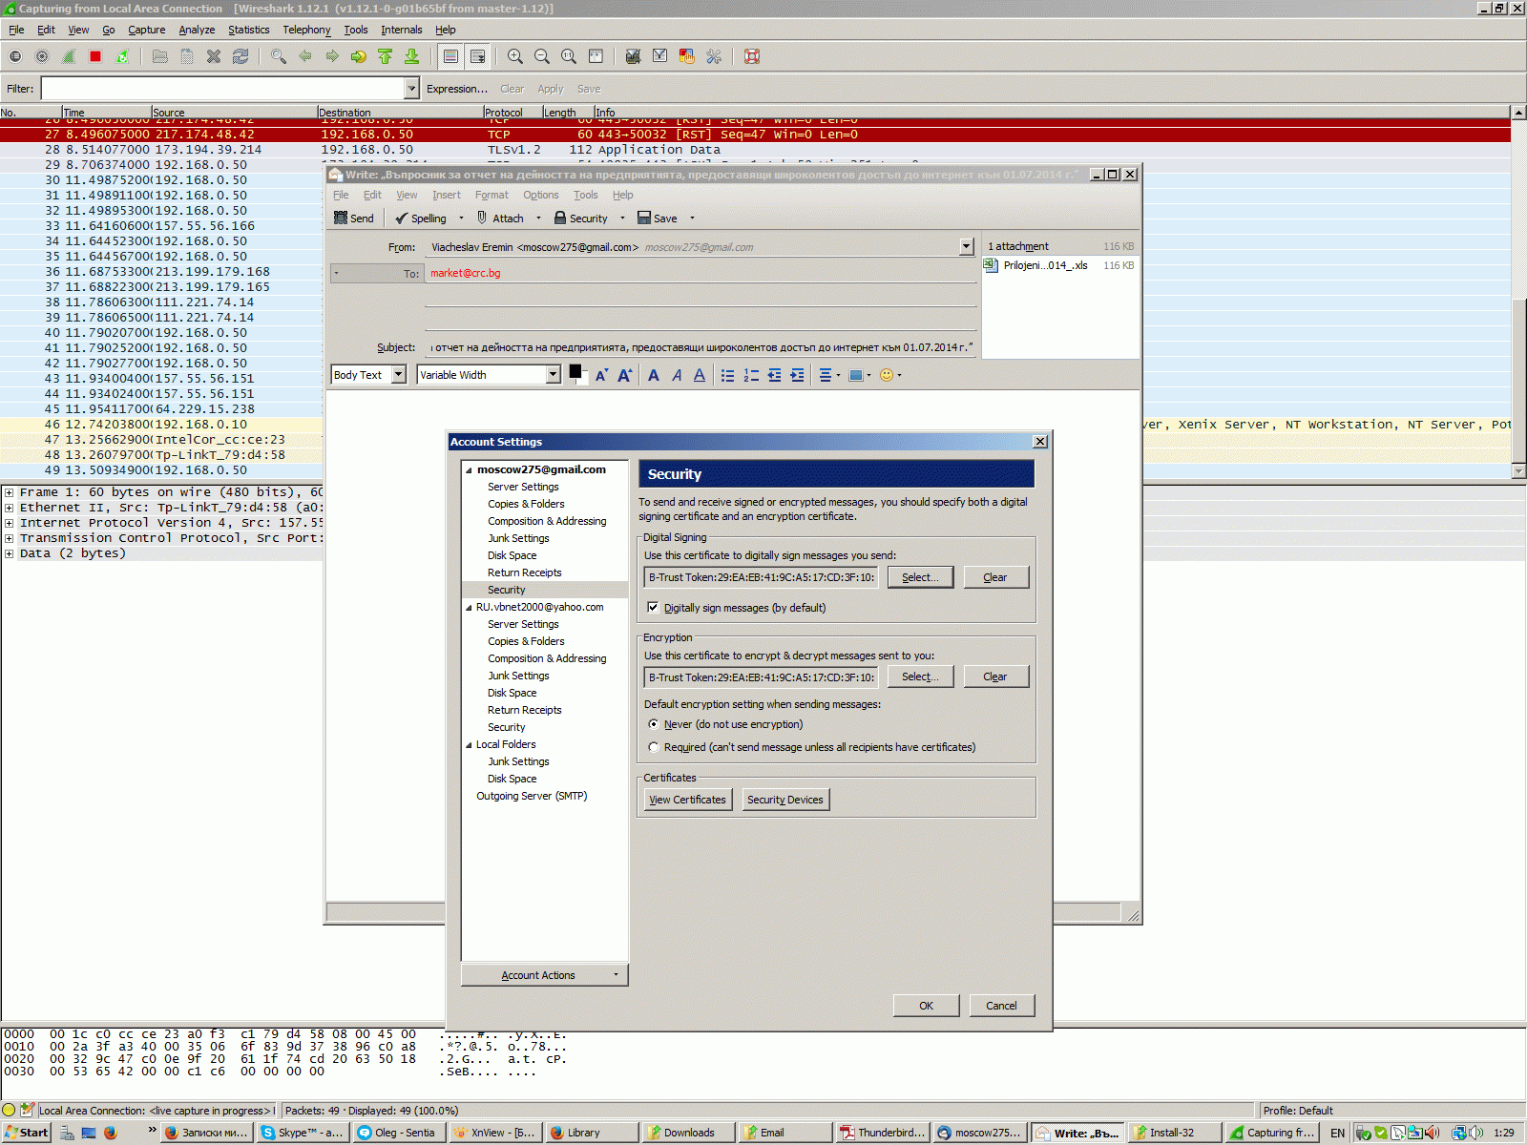Click Send in the Write window toolbar

354,219
